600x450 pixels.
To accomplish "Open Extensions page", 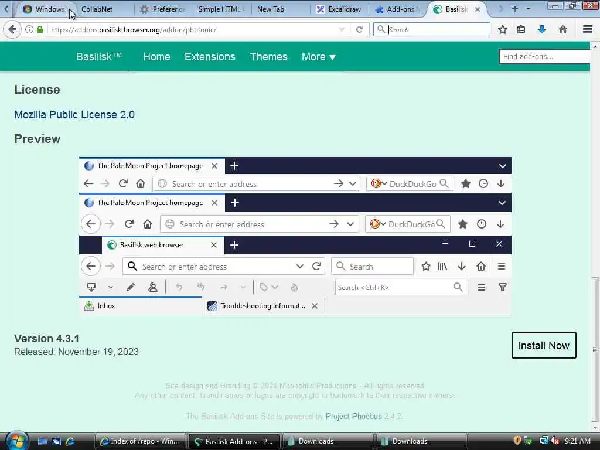I will (210, 57).
